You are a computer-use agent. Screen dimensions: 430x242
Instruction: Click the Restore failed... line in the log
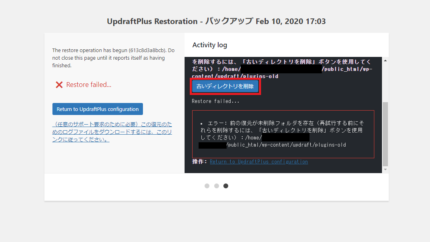point(215,101)
